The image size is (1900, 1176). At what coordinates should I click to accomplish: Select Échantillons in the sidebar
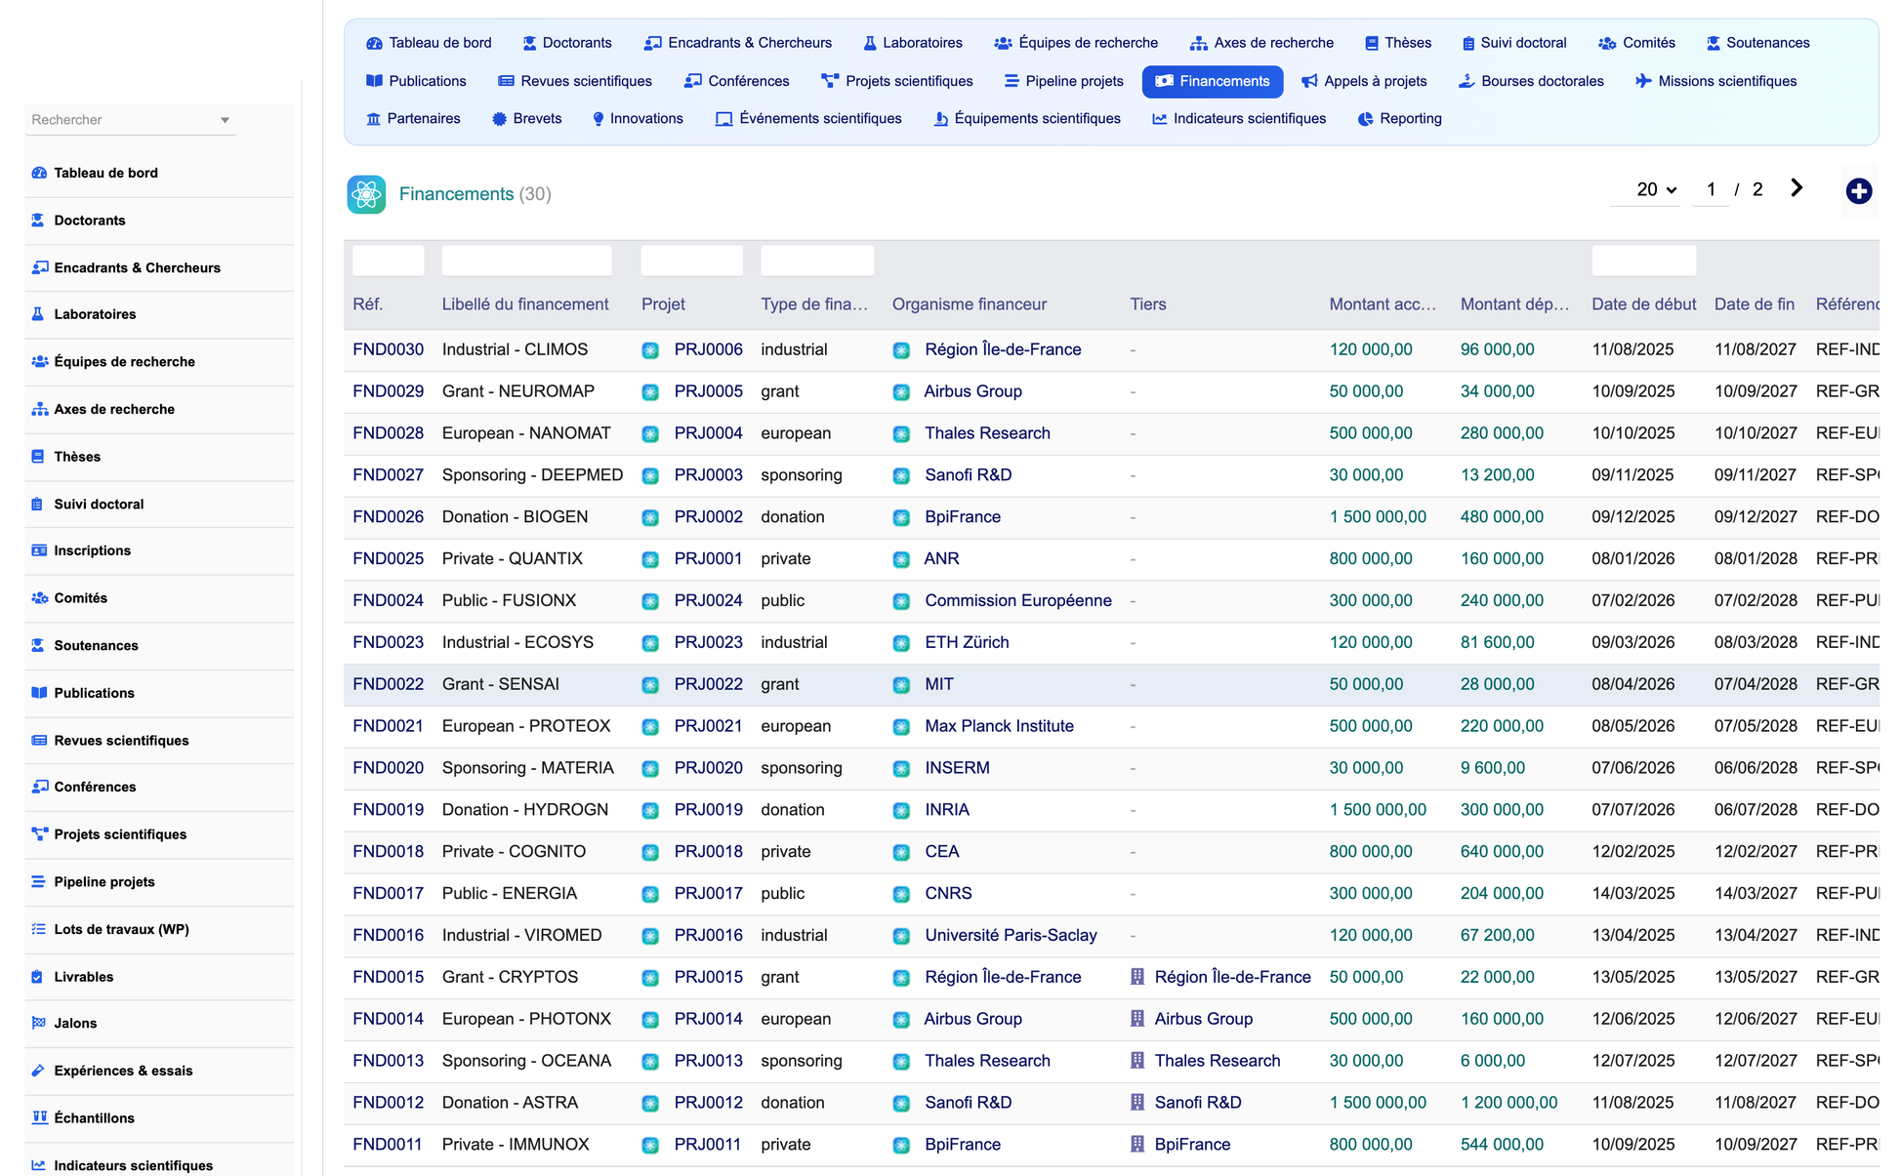pyautogui.click(x=94, y=1117)
